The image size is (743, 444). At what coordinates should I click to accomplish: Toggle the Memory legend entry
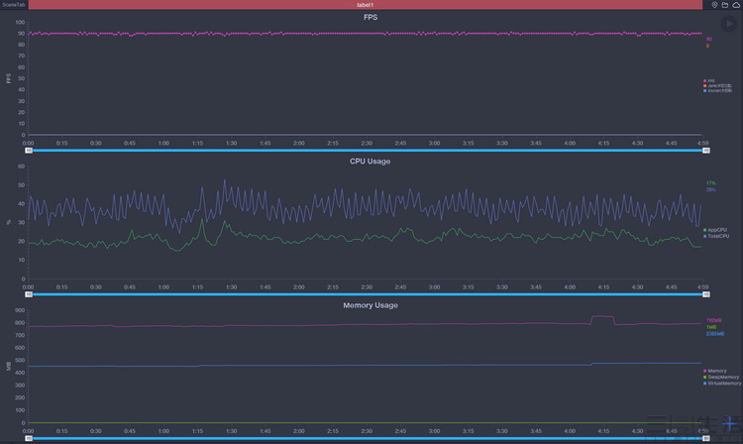tap(715, 371)
